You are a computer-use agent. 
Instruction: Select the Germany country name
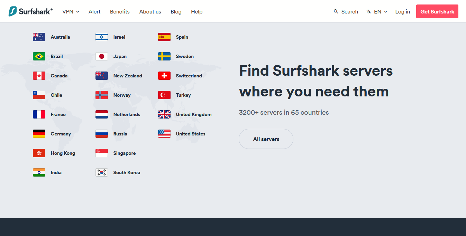pos(61,134)
